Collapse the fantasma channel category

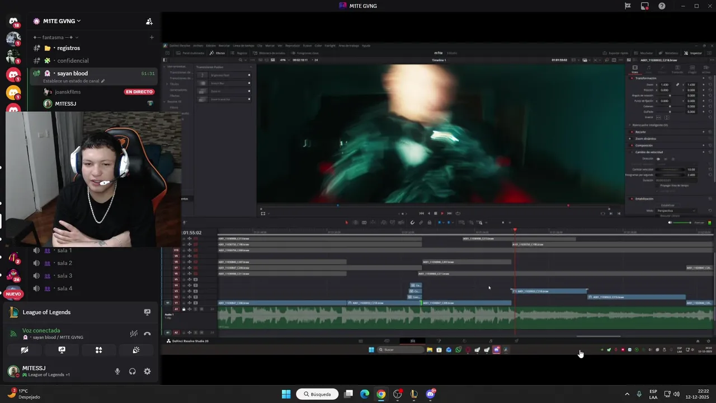(56, 38)
